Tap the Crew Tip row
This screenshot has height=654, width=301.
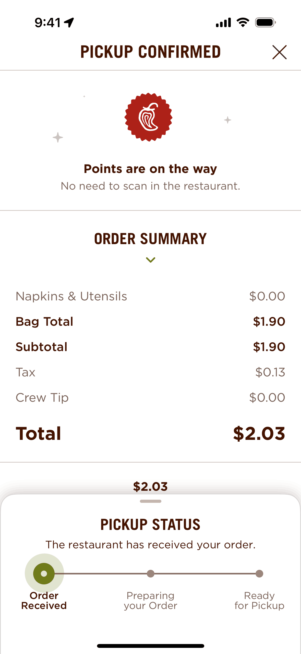42,398
